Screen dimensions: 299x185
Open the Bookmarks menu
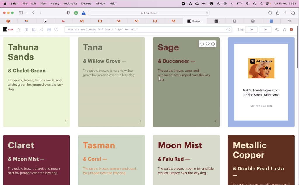tap(70, 3)
